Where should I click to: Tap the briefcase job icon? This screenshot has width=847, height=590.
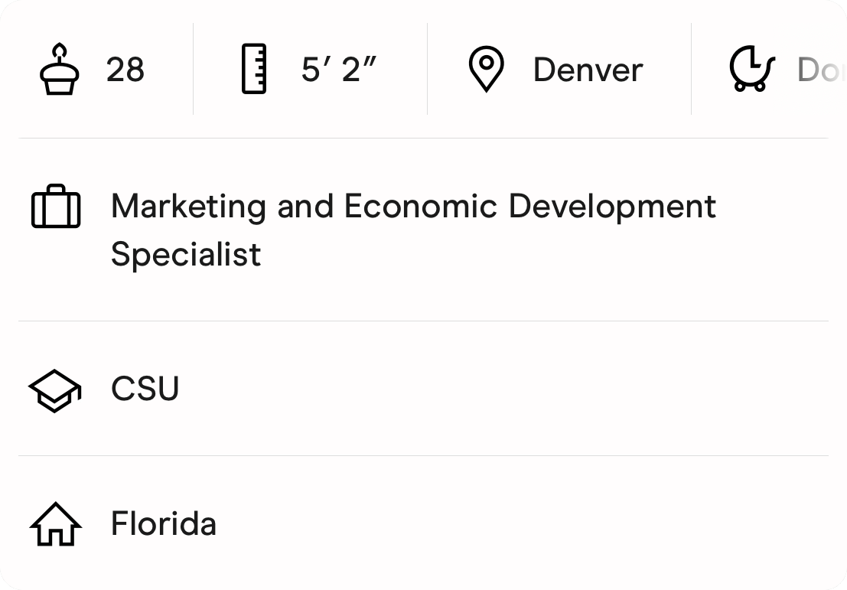click(56, 207)
